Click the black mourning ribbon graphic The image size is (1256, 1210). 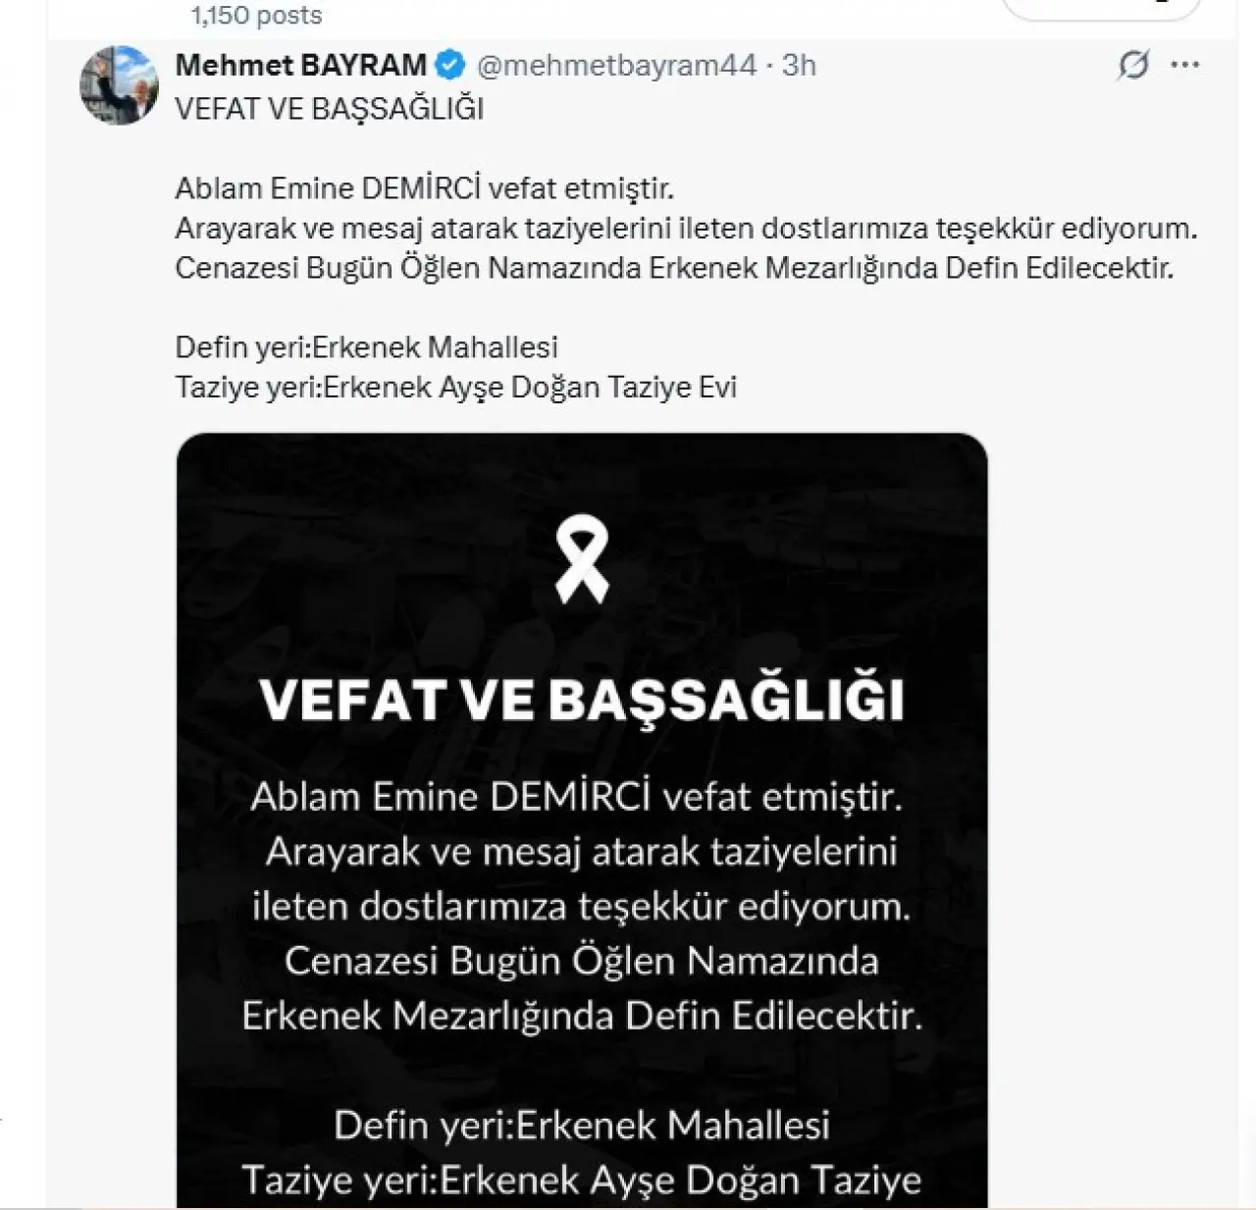coord(582,561)
